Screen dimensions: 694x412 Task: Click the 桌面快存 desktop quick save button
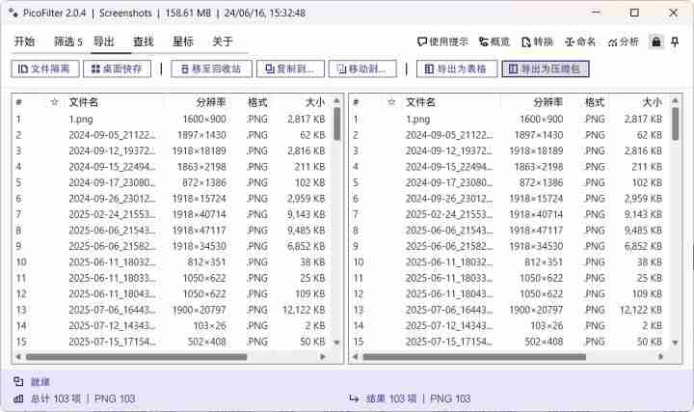pos(117,69)
